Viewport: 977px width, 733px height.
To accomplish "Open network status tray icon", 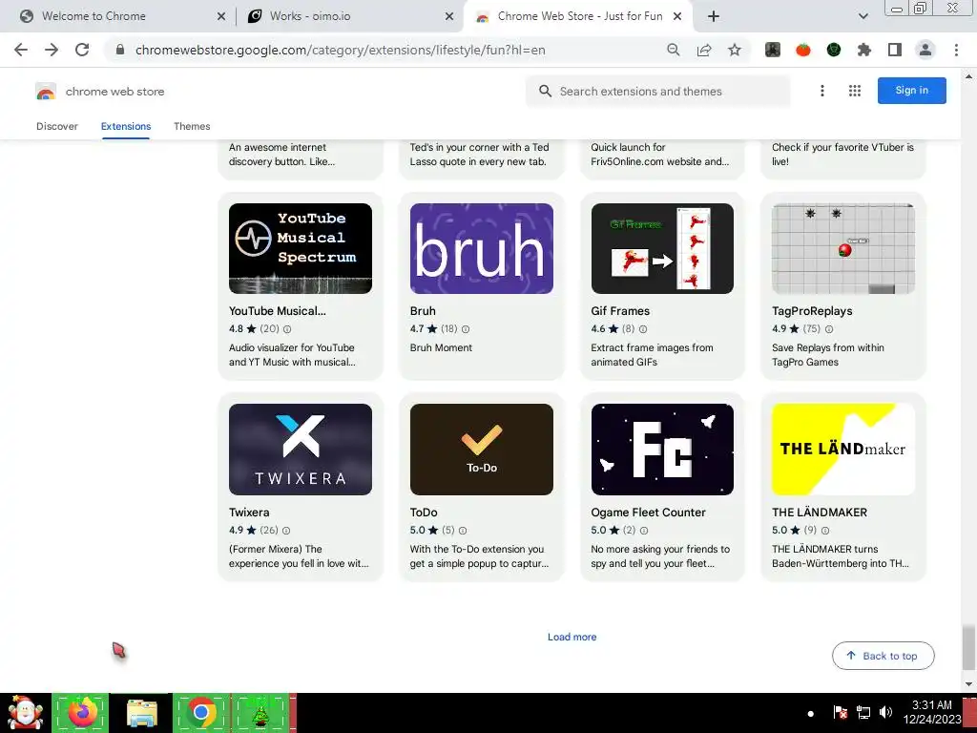I will coord(863,712).
